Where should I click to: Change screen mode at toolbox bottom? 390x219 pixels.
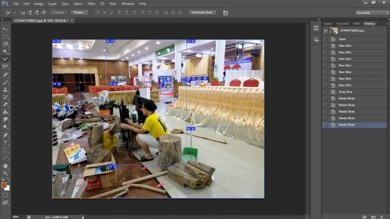click(5, 203)
